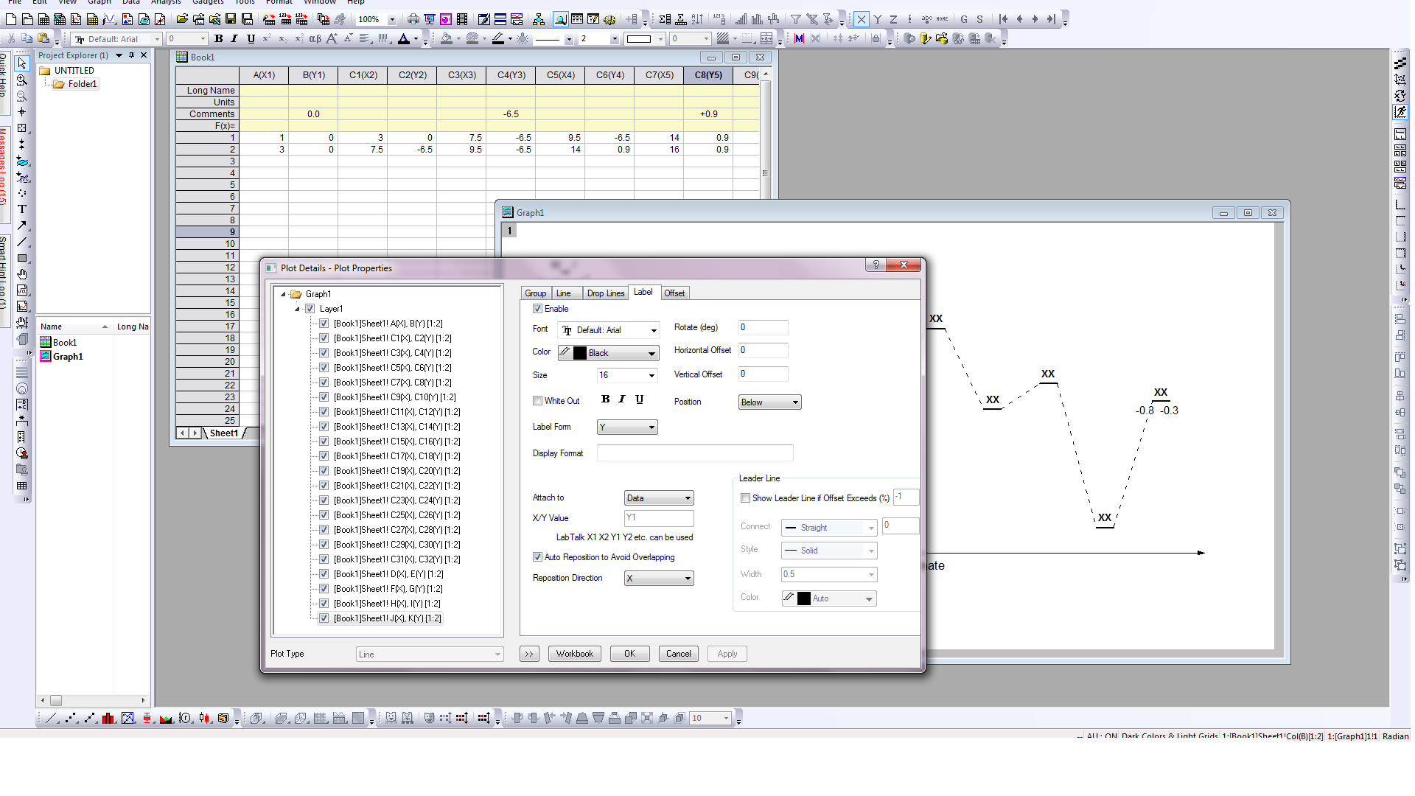
Task: Open the Attach to dropdown
Action: click(659, 498)
